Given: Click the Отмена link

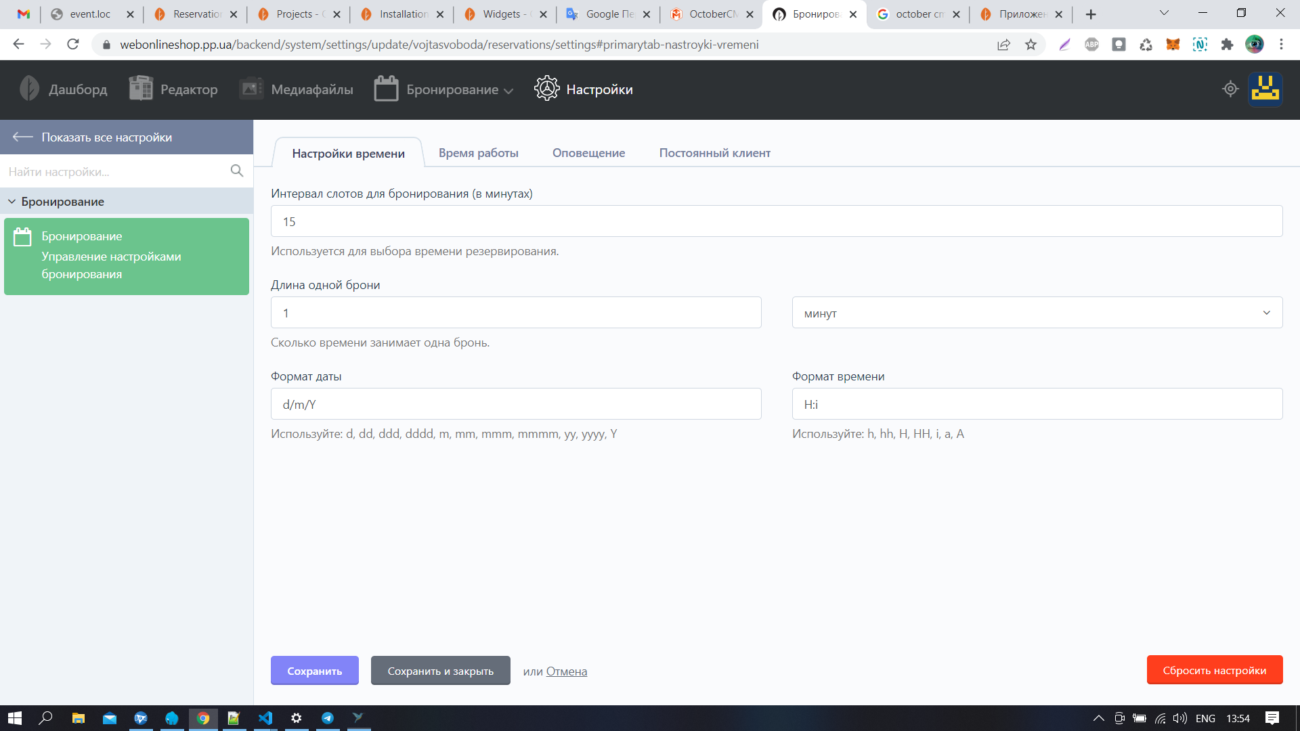Looking at the screenshot, I should coord(566,671).
